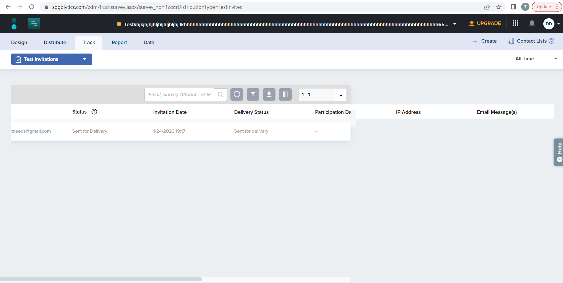This screenshot has height=283, width=563.
Task: Select the Track tab
Action: [x=89, y=43]
